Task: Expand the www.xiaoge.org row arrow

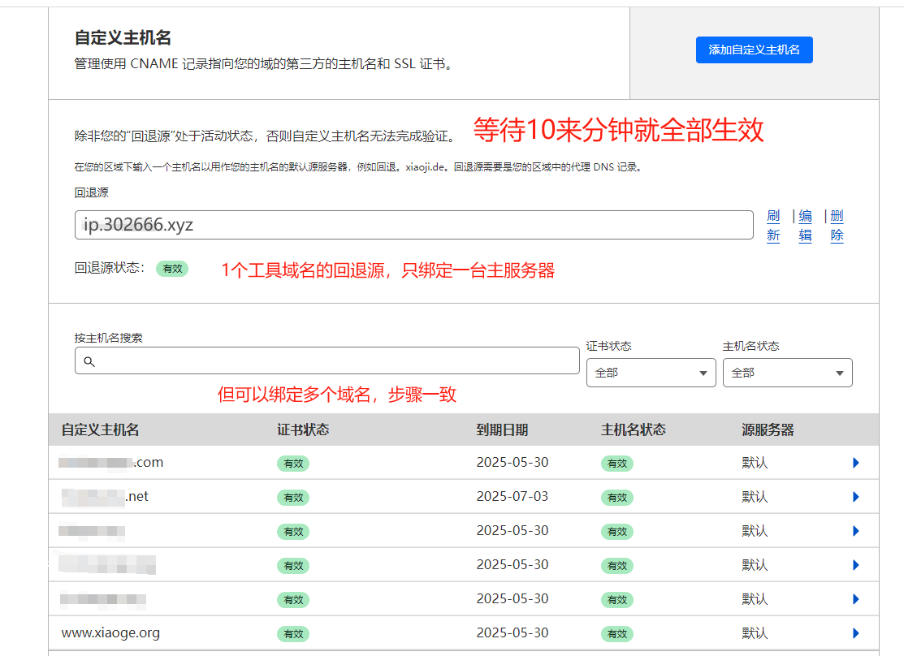Action: coord(855,633)
